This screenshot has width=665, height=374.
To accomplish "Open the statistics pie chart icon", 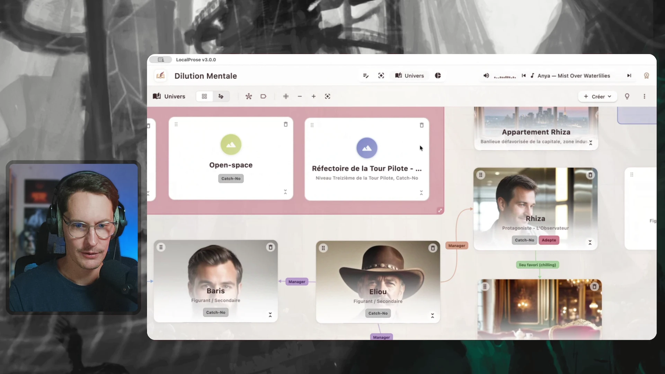I will click(438, 75).
